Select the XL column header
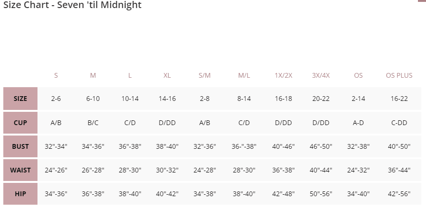 click(167, 75)
